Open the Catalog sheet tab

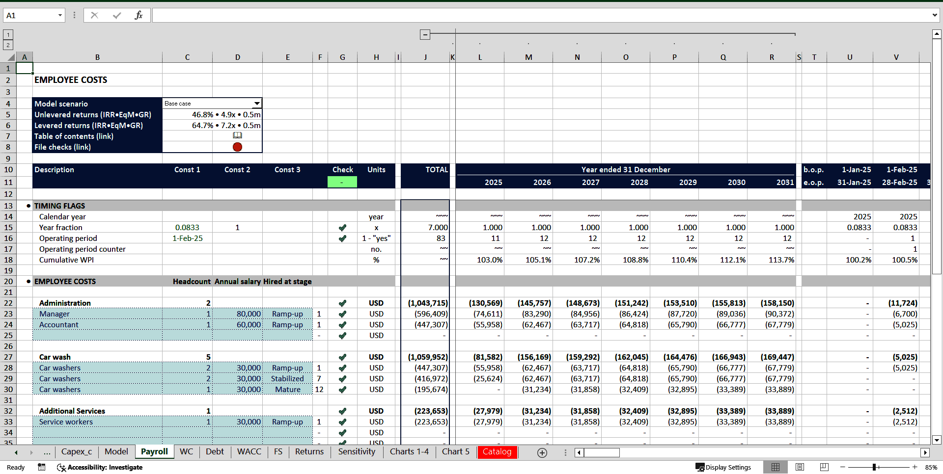point(497,452)
